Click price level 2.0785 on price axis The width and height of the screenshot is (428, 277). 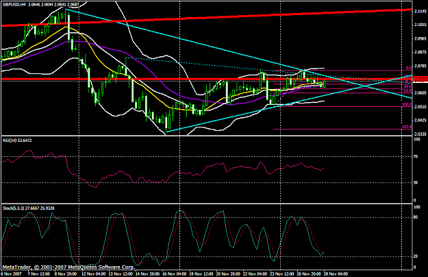coord(420,66)
